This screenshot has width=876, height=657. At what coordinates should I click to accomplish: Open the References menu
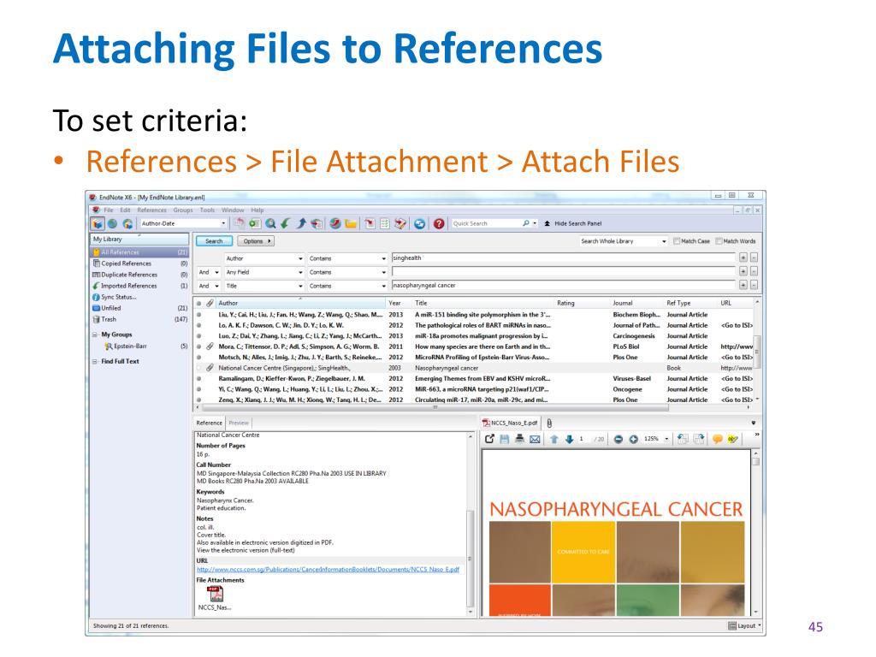click(151, 210)
